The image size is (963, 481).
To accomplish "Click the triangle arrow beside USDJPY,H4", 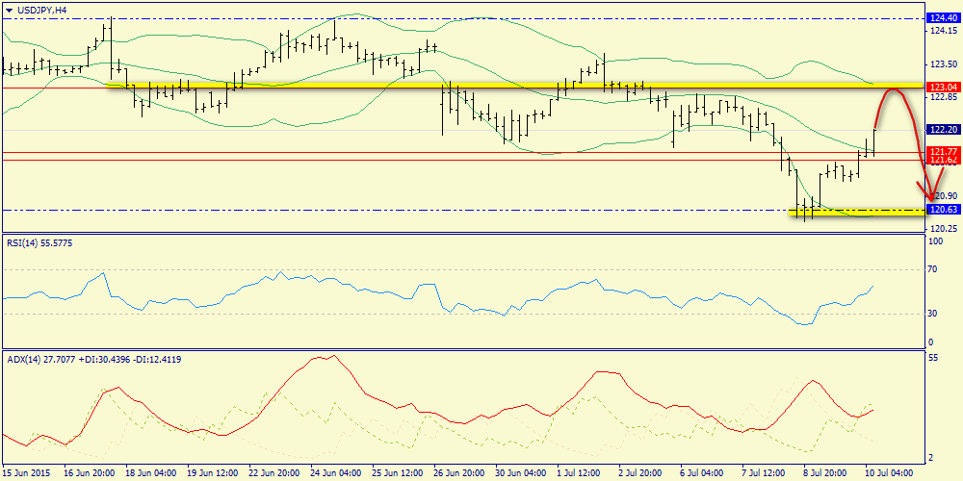I will [9, 9].
